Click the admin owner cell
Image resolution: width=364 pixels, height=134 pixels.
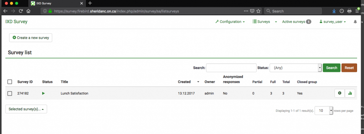(209, 93)
